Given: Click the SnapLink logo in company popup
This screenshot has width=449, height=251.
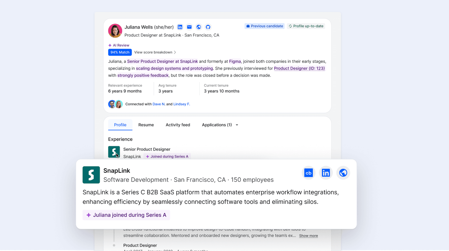Looking at the screenshot, I should click(91, 175).
